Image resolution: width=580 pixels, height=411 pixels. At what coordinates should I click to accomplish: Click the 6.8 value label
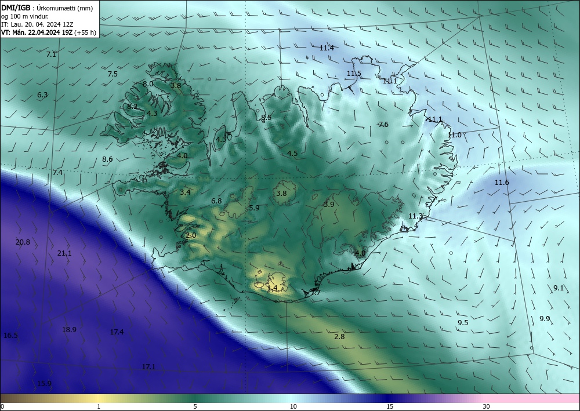coord(216,201)
